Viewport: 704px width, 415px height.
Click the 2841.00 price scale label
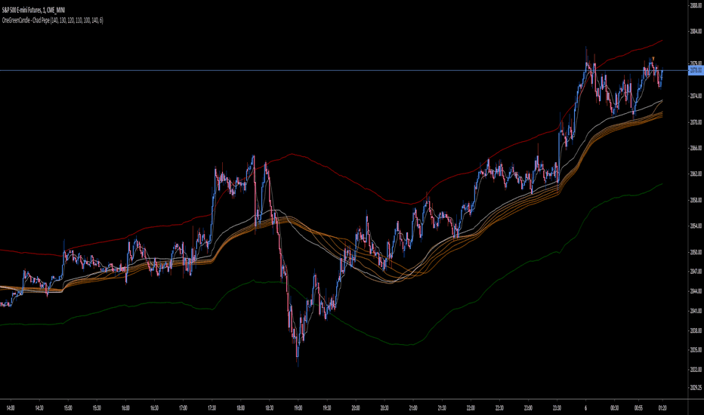[696, 311]
